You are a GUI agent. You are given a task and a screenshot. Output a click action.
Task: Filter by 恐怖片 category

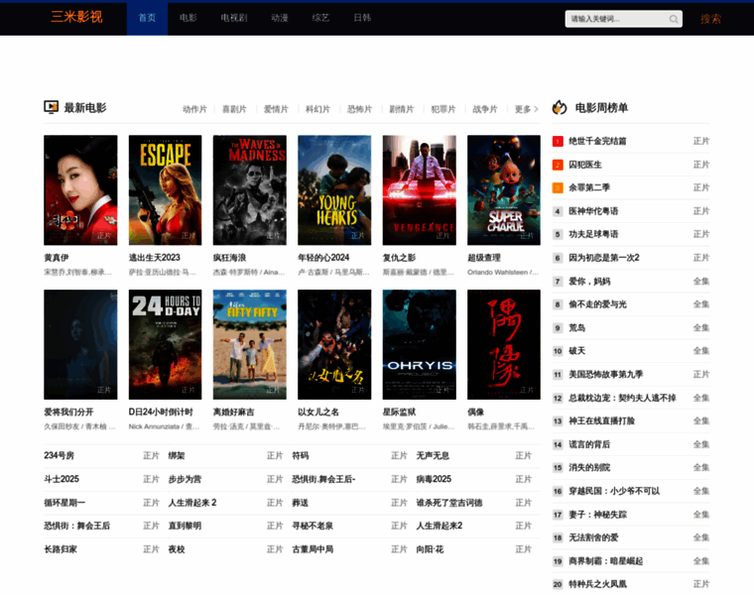pos(360,109)
